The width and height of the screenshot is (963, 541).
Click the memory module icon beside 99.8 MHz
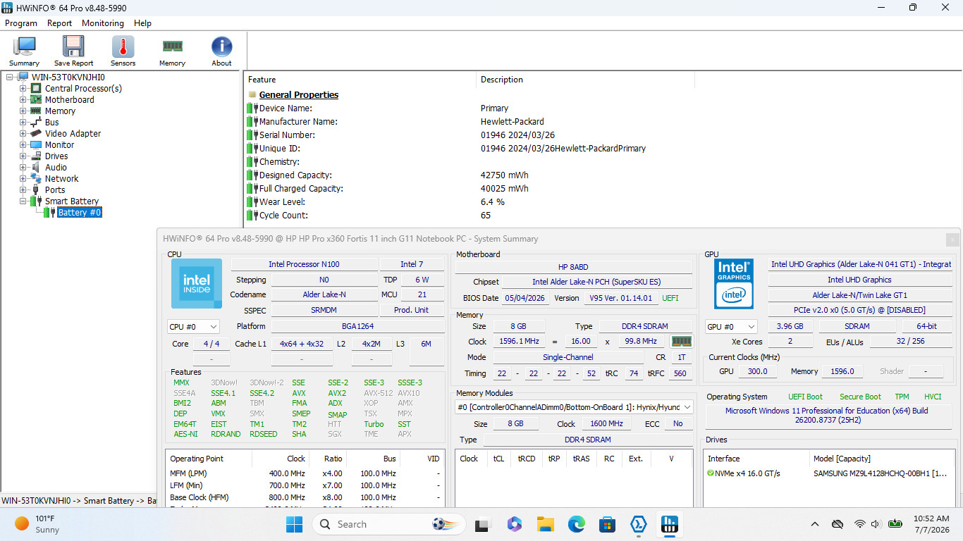pyautogui.click(x=681, y=341)
